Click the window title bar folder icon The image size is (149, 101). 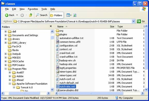(x=3, y=4)
